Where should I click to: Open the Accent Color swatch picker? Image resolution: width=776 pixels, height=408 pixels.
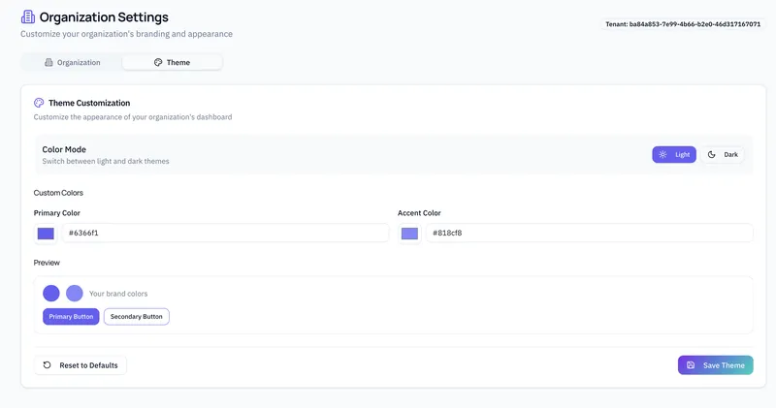[409, 234]
